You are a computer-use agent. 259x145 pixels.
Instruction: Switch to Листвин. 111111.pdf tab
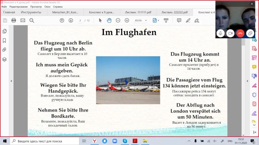[x=138, y=12]
